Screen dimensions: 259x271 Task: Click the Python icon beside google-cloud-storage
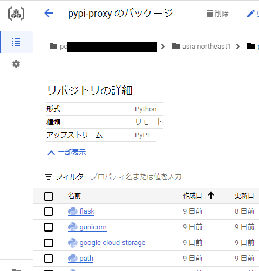[x=73, y=243]
